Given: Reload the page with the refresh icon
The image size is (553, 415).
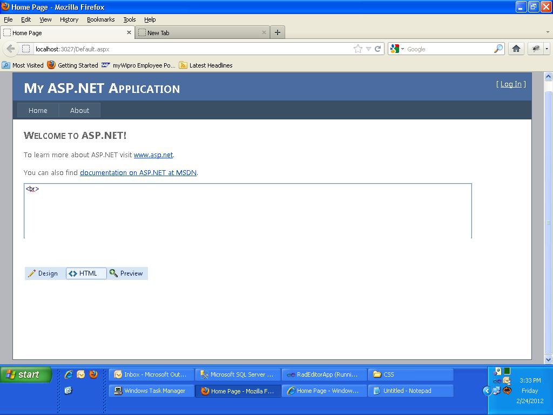Looking at the screenshot, I should tap(377, 49).
